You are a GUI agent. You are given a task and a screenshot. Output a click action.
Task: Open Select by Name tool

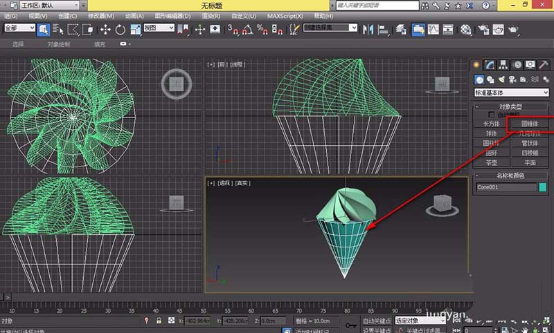57,29
